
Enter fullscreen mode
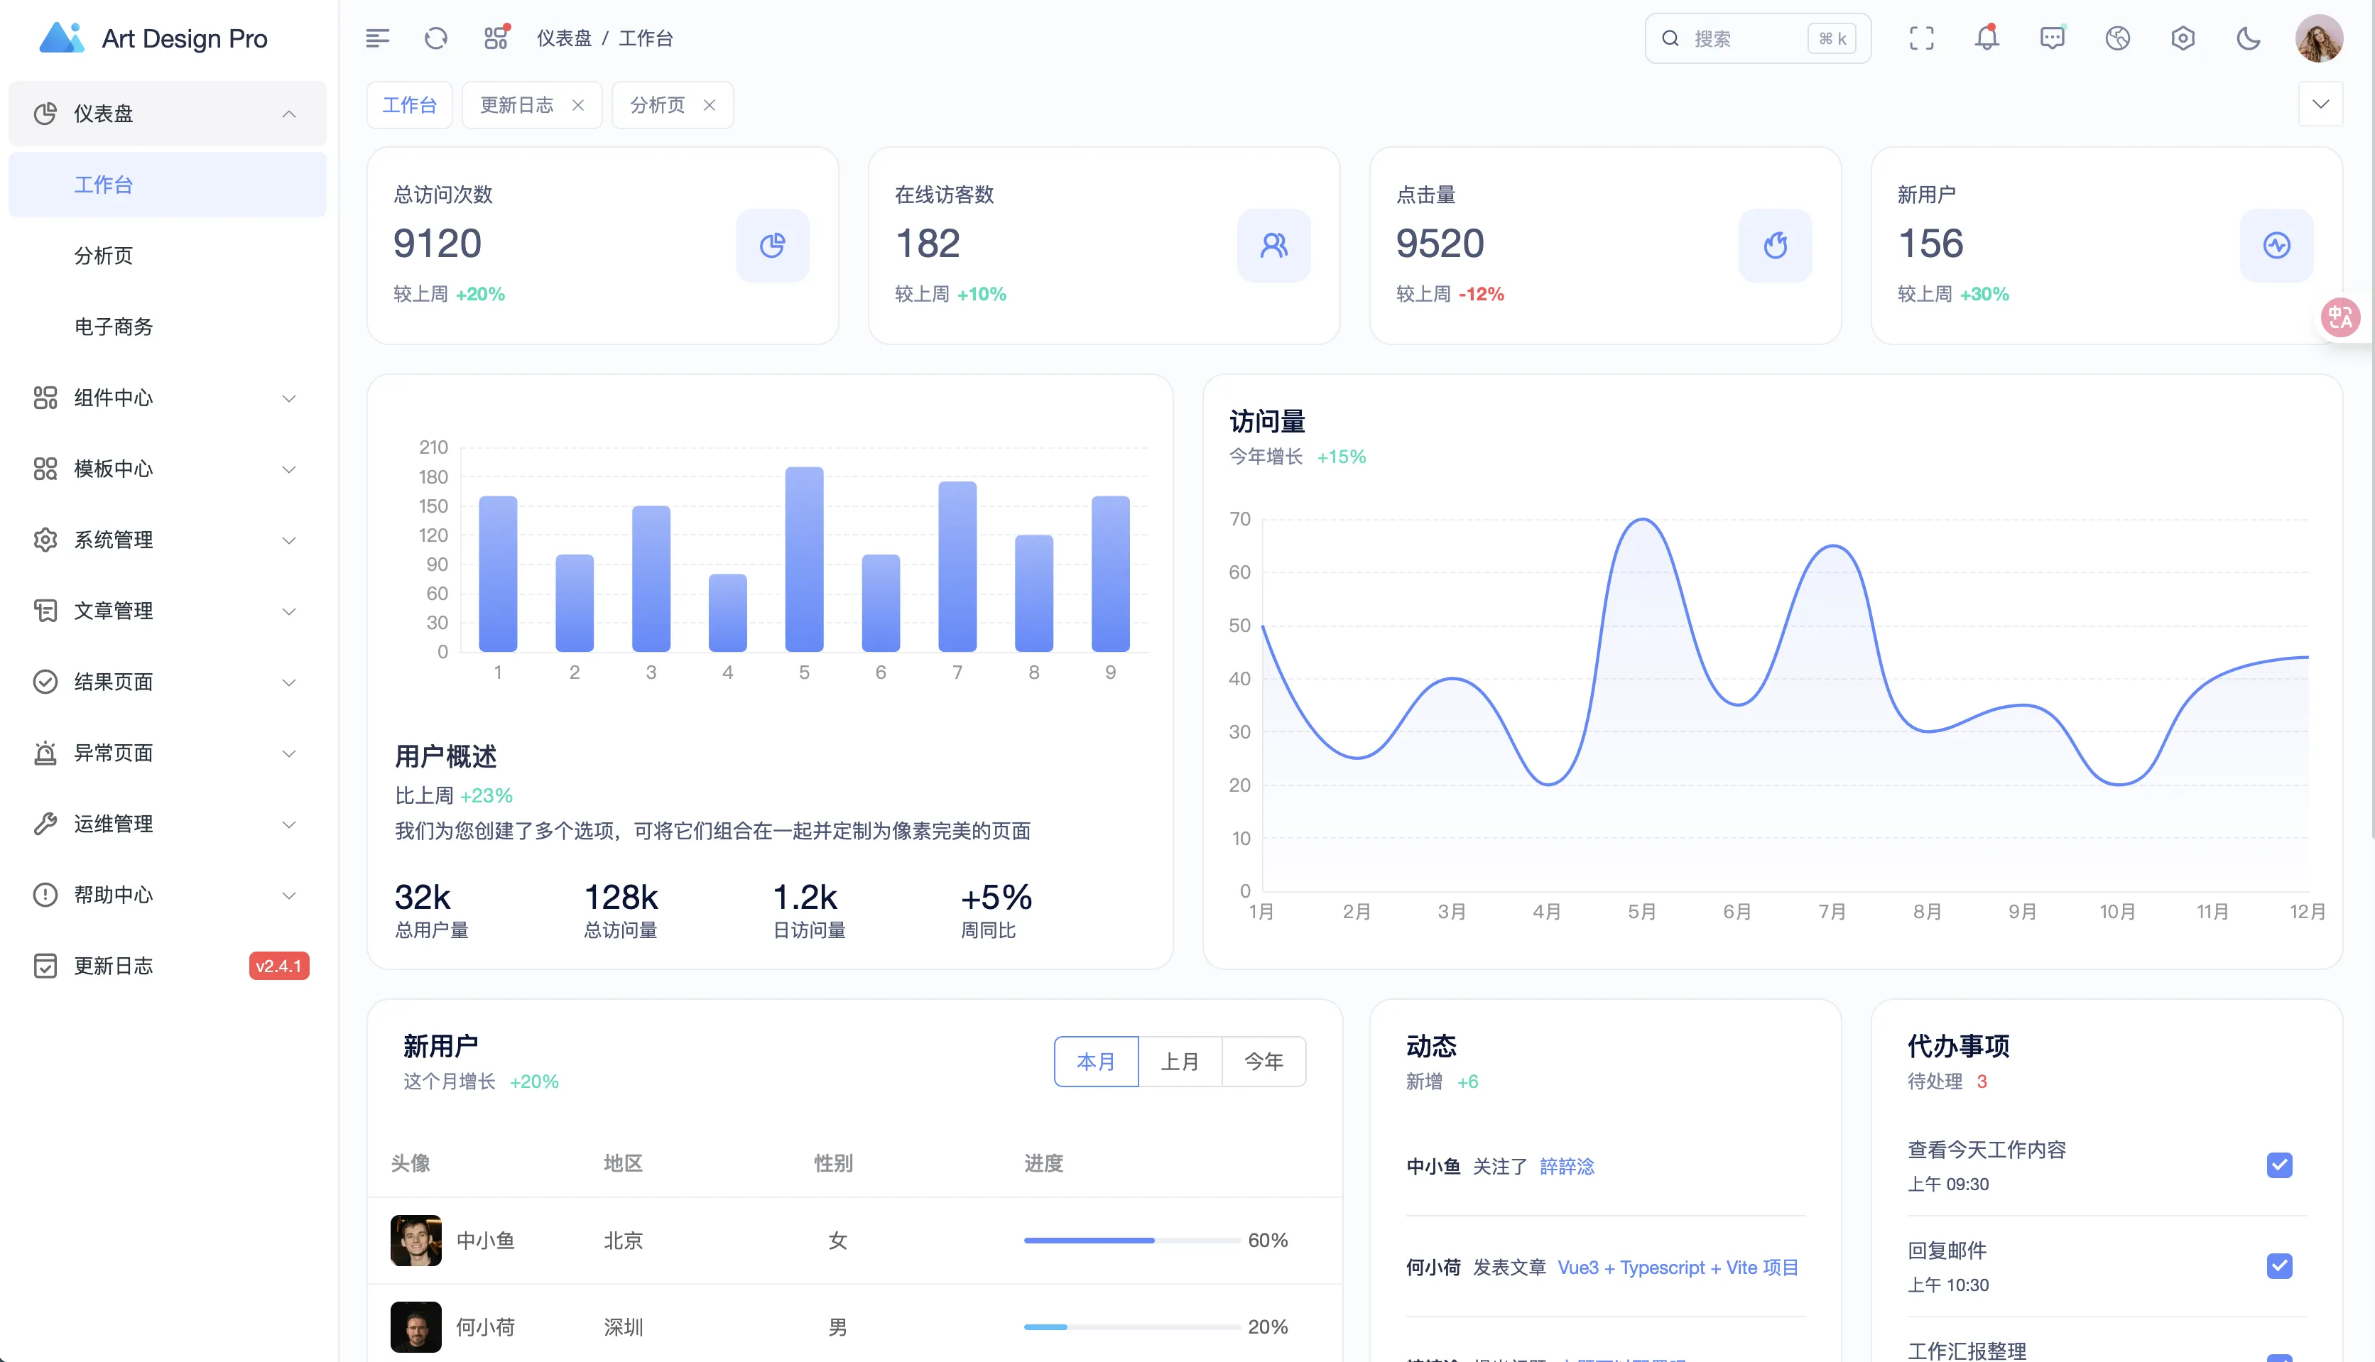point(1921,38)
